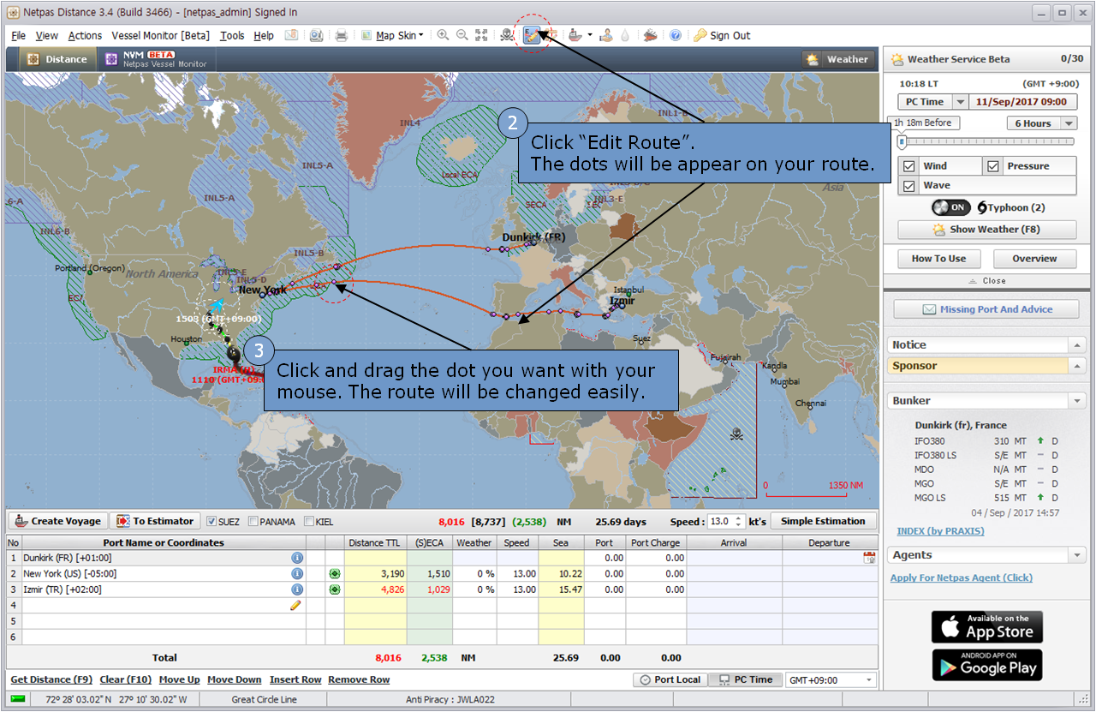The image size is (1096, 712).
Task: Click the Typhoon swirl icon
Action: 982,207
